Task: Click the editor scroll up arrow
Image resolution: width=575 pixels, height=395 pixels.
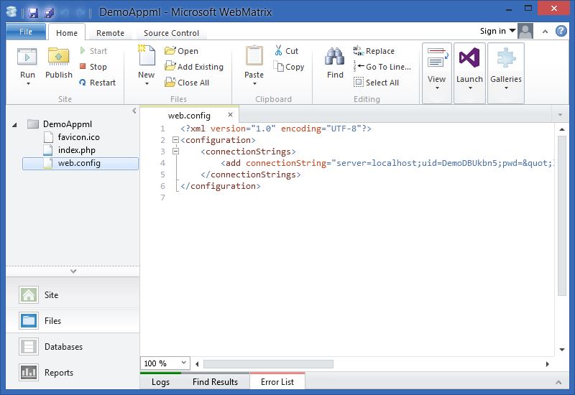Action: (562, 129)
